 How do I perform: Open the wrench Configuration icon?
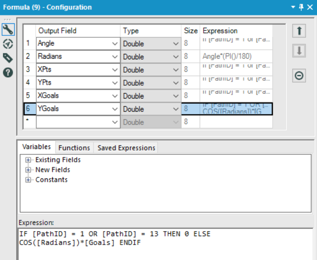pyautogui.click(x=7, y=30)
